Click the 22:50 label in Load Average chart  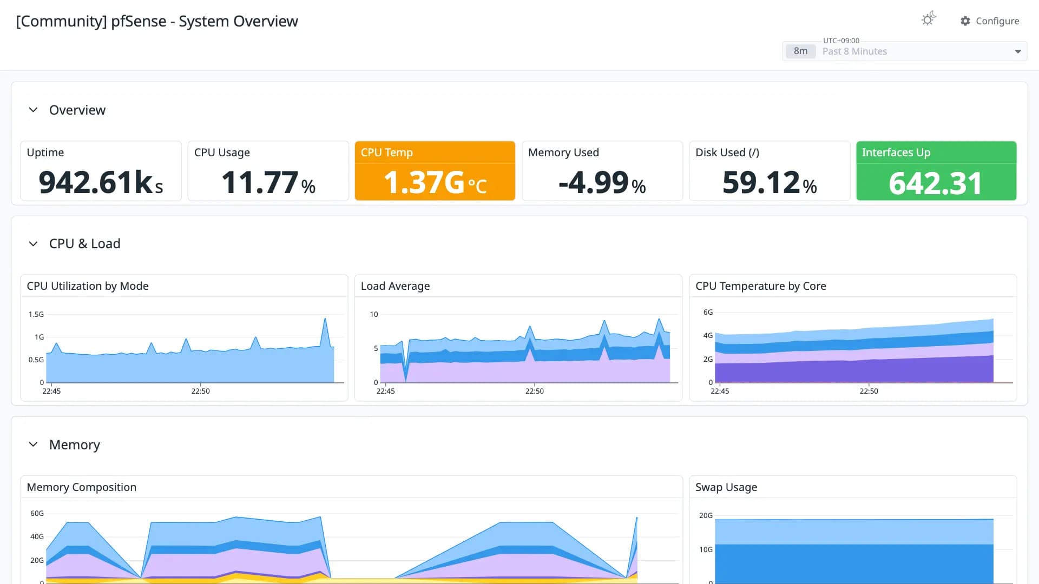point(534,391)
